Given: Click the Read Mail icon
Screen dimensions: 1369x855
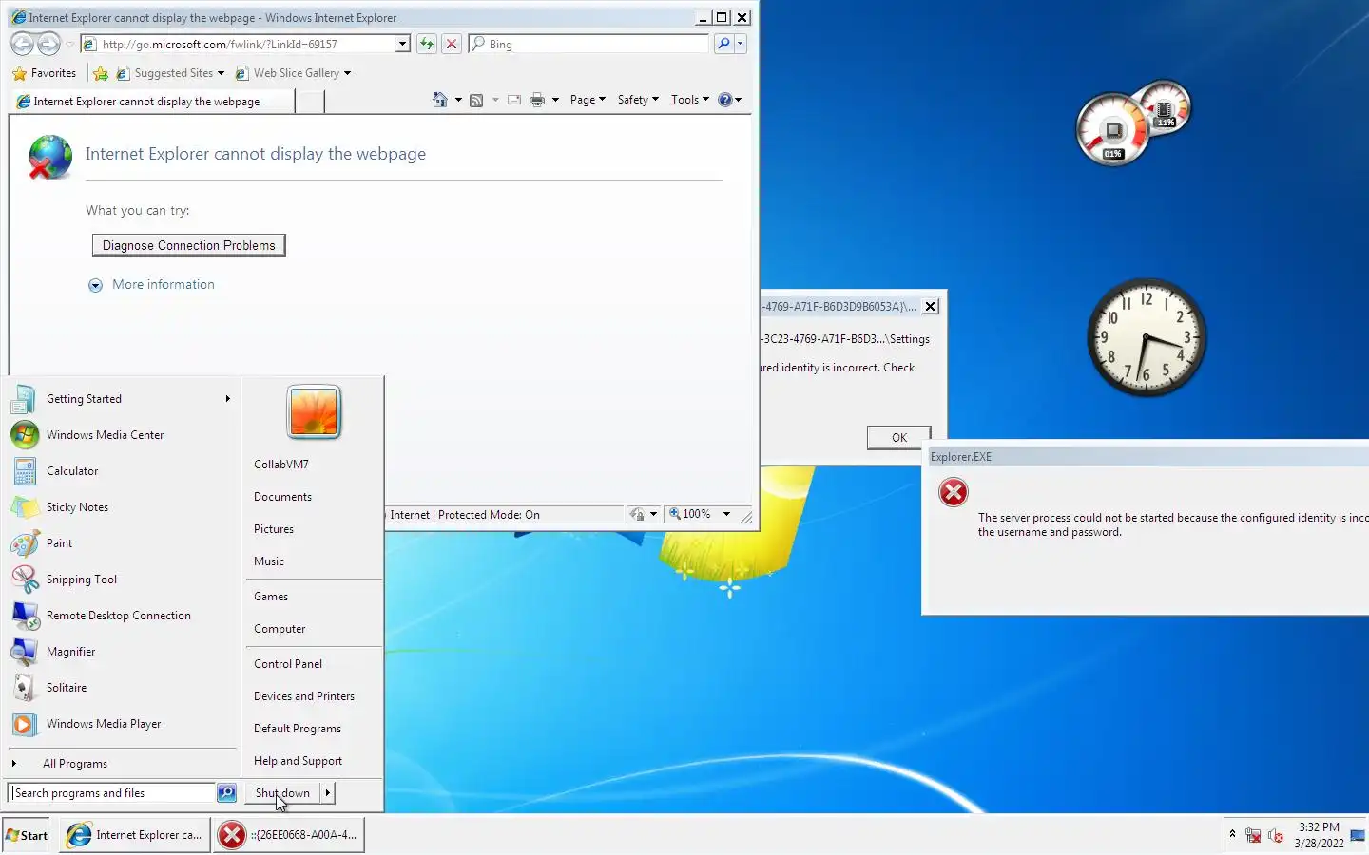Looking at the screenshot, I should (x=514, y=100).
